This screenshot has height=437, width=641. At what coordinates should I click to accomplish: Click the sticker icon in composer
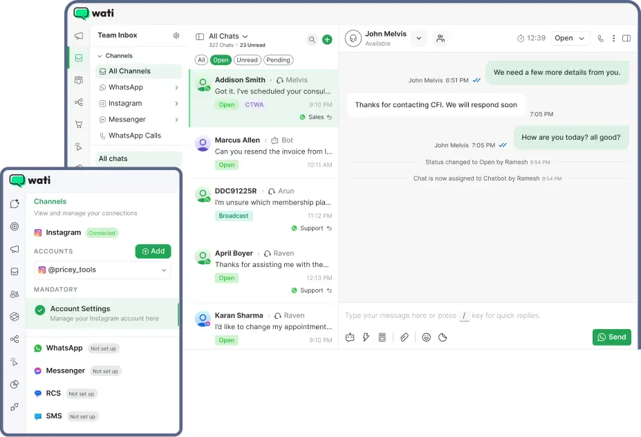(443, 337)
